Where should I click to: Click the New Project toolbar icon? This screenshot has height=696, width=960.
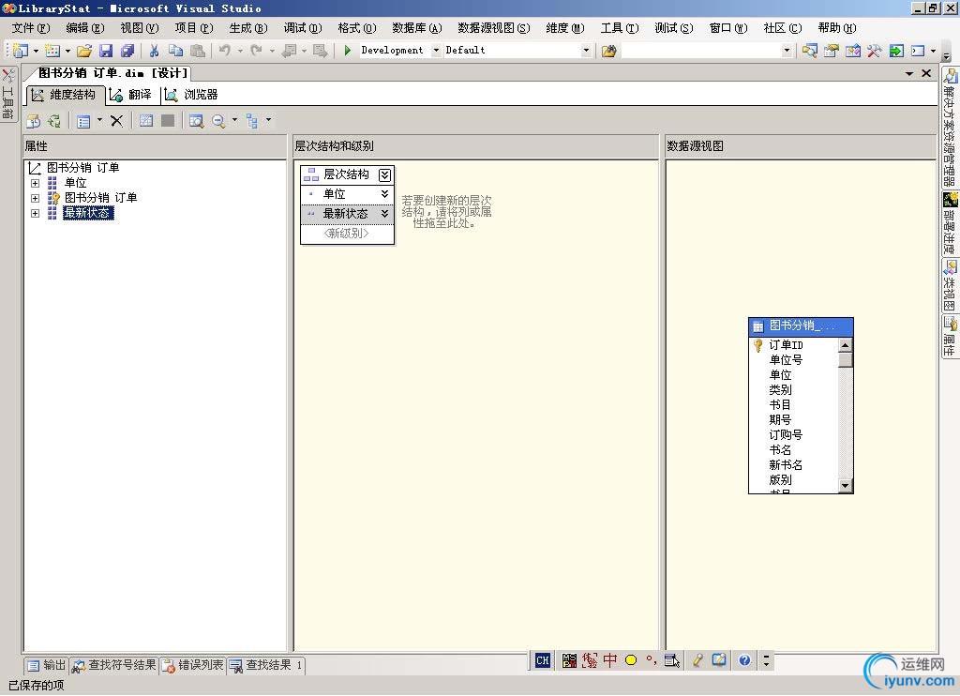[x=21, y=51]
